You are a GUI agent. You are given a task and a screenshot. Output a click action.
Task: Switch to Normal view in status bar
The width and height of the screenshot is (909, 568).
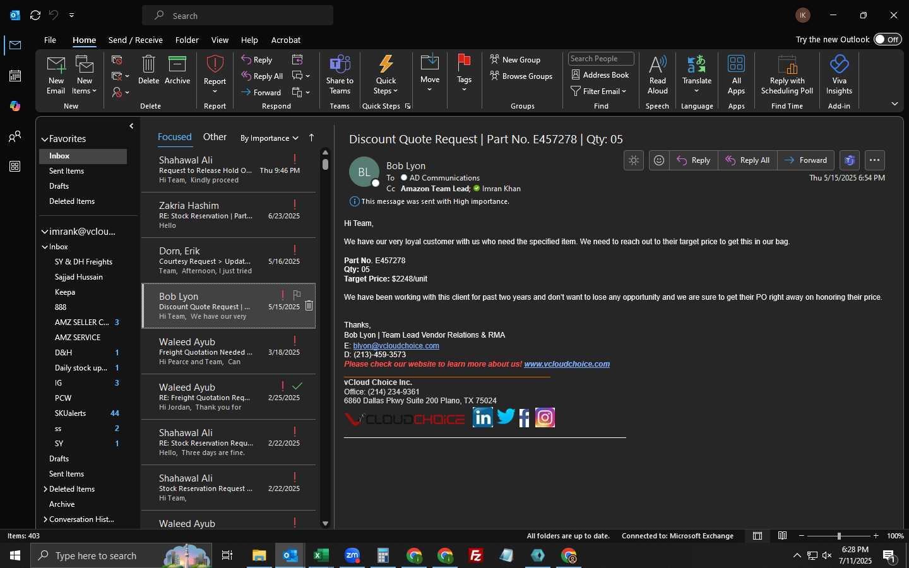tap(757, 536)
